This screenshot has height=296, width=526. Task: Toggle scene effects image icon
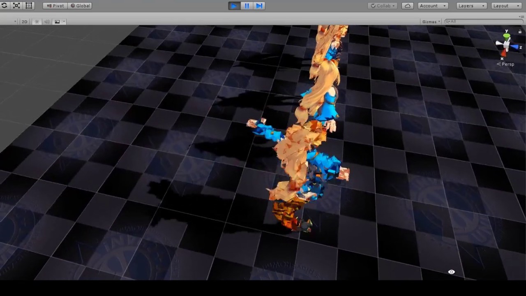click(x=57, y=22)
